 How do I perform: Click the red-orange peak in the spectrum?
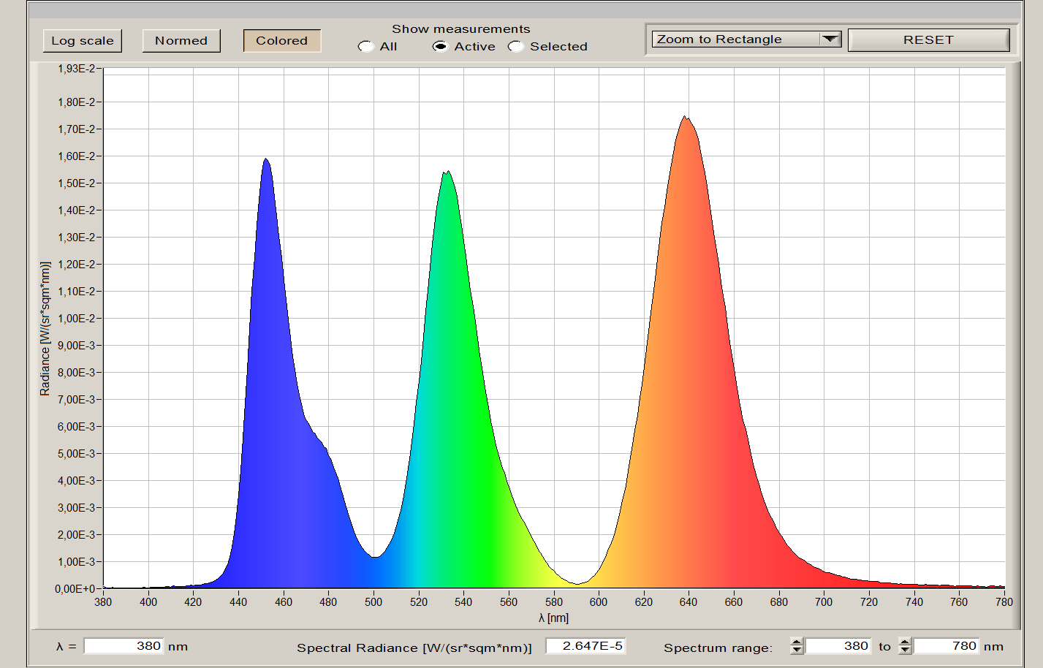click(685, 118)
